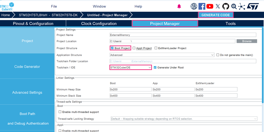Open the Thread-safe Locking Strategy dropdown
This screenshot has height=132, width=264.
(184, 119)
